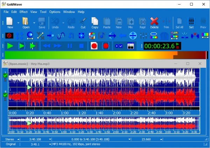The width and height of the screenshot is (210, 148).
Task: Click the 00:00:23.6 time display
Action: (x=160, y=46)
